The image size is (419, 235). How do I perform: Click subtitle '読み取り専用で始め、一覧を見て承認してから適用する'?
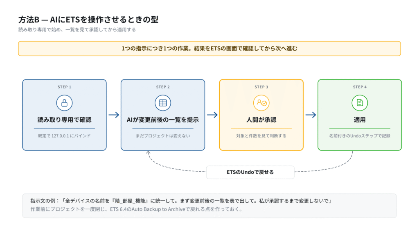(77, 29)
